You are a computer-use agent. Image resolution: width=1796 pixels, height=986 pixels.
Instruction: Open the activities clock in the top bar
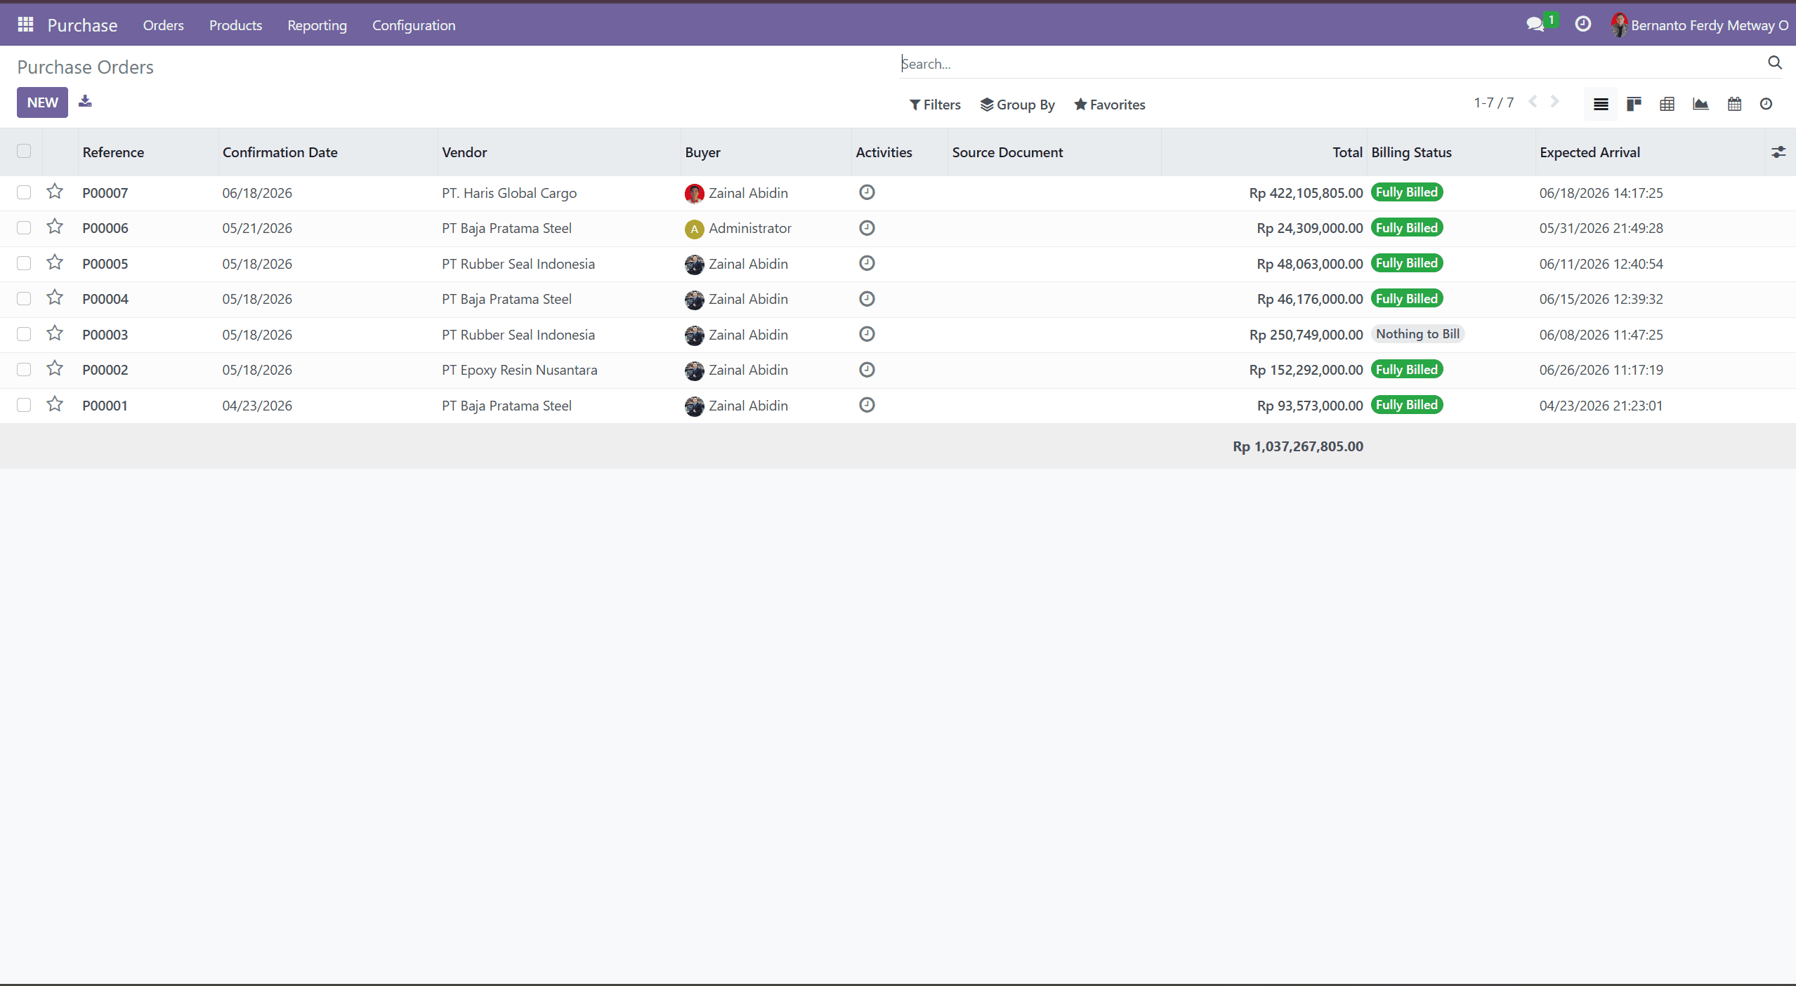(1582, 25)
